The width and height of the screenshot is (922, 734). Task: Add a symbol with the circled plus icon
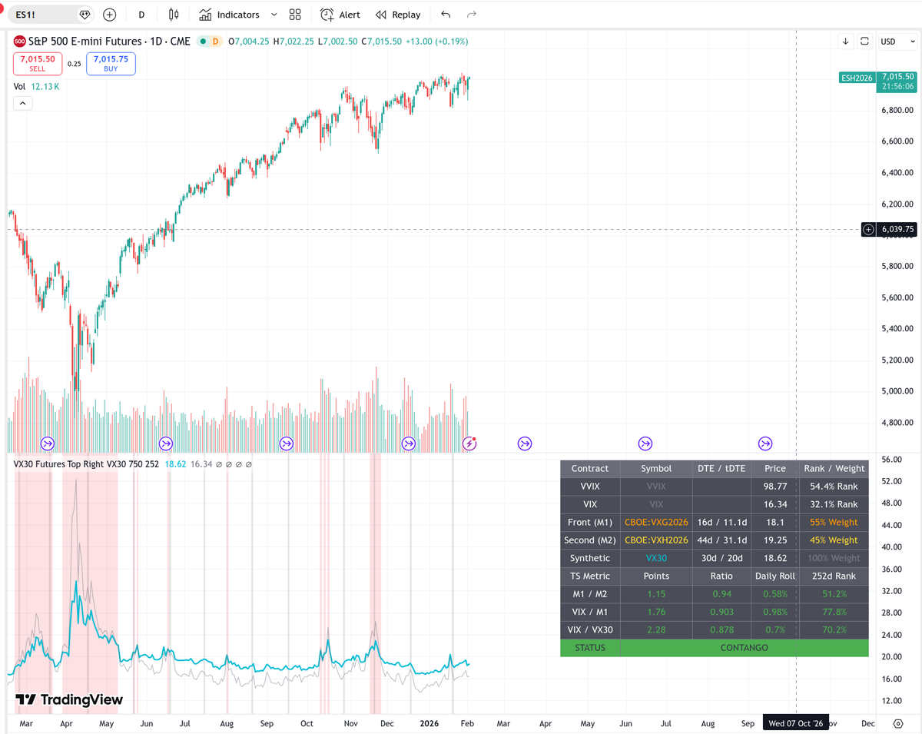(110, 15)
